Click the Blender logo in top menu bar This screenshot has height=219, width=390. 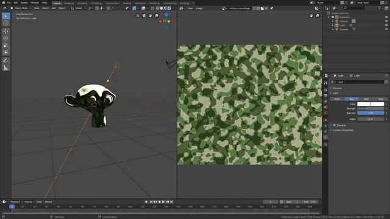4,2
